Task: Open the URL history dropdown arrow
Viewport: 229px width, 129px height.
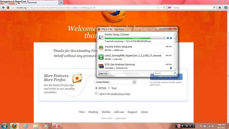Action: (161, 8)
